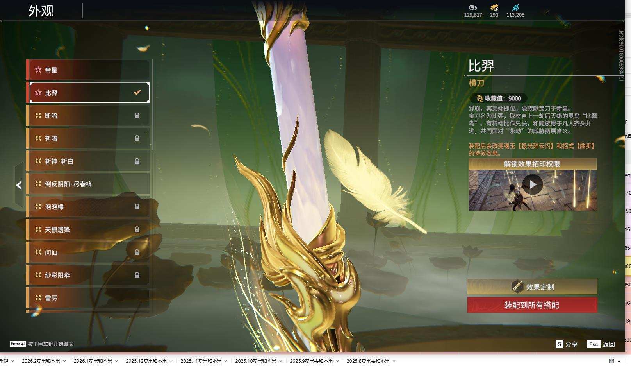Click the Esc key icon
Screen dimensions: 631x367
(594, 344)
